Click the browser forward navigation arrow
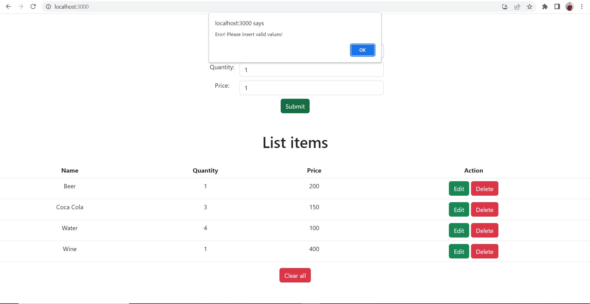Screen dimensions: 590x304 (21, 6)
